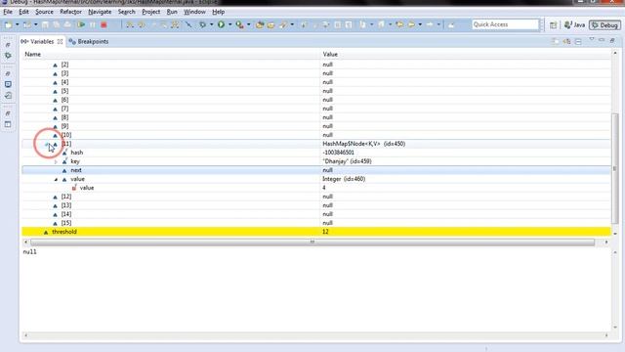Switch to the Debug perspective
The height and width of the screenshot is (352, 625).
click(x=604, y=25)
